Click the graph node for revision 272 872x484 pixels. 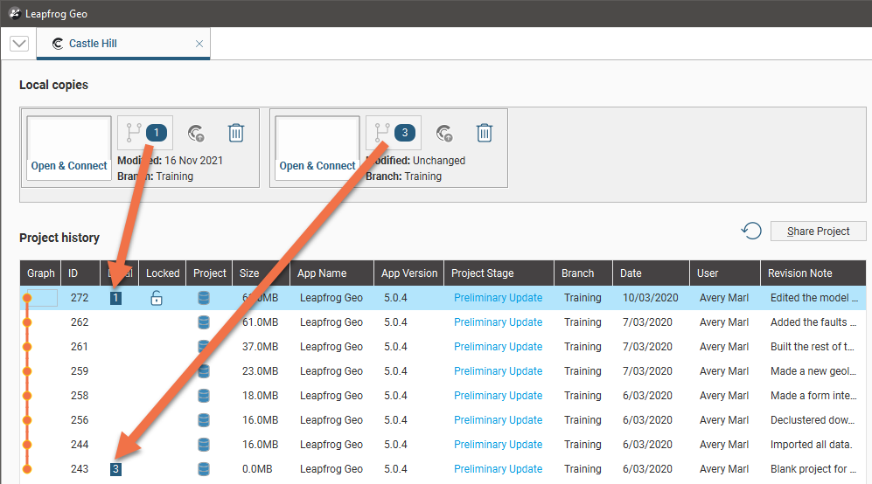27,298
